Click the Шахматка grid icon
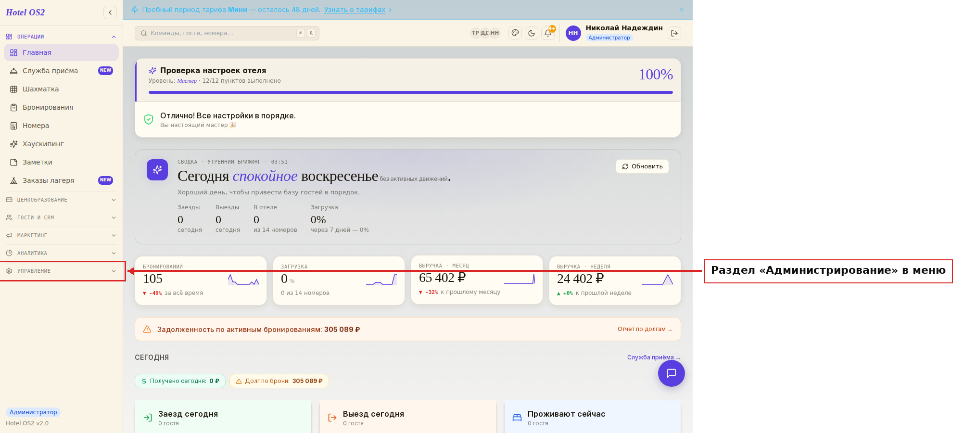964x433 pixels. coord(14,89)
